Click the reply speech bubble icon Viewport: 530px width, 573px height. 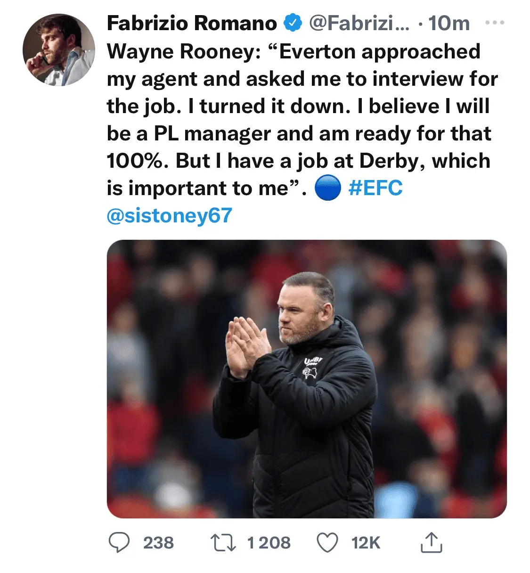(119, 542)
